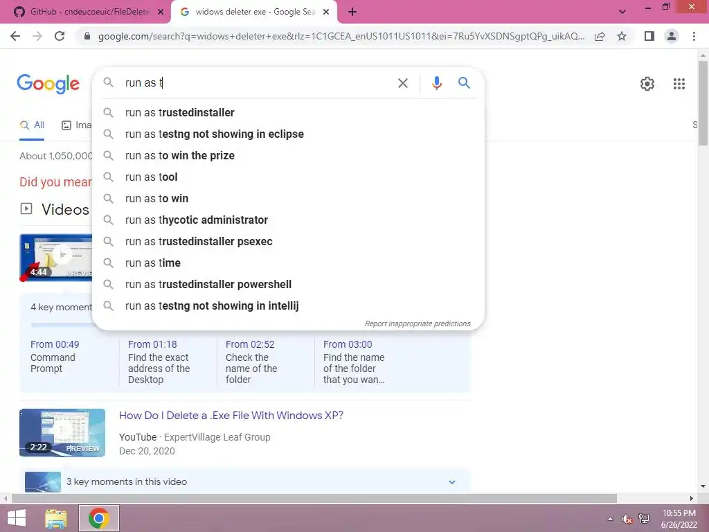
Task: Switch to Images results tab
Action: tap(76, 125)
